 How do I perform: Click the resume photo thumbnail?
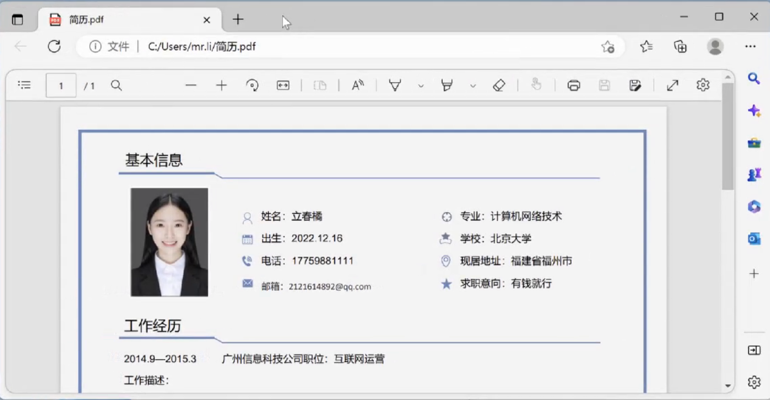pyautogui.click(x=170, y=242)
